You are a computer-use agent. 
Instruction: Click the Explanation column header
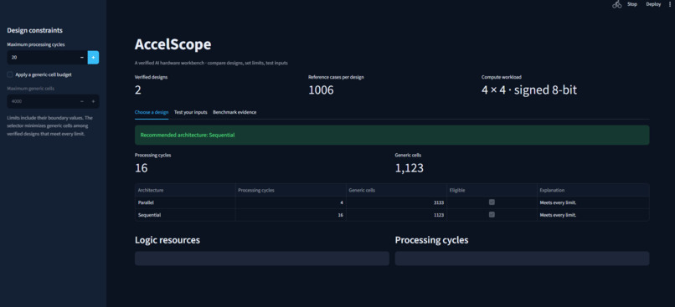coord(593,190)
